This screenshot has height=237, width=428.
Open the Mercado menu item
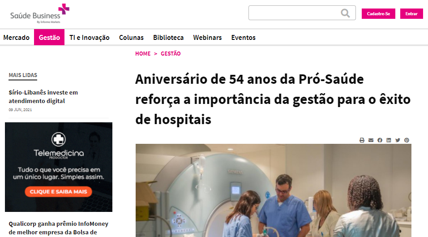pos(17,37)
